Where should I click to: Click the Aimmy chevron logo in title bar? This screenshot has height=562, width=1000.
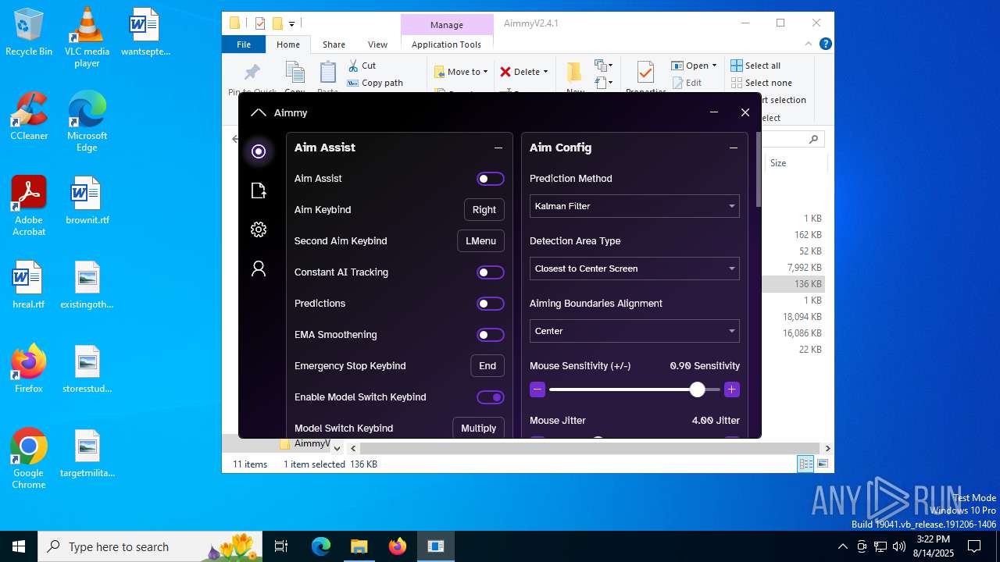coord(259,113)
